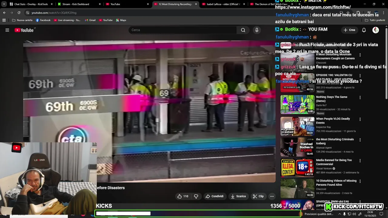Reload the current page
The height and width of the screenshot is (218, 388).
pyautogui.click(x=19, y=13)
